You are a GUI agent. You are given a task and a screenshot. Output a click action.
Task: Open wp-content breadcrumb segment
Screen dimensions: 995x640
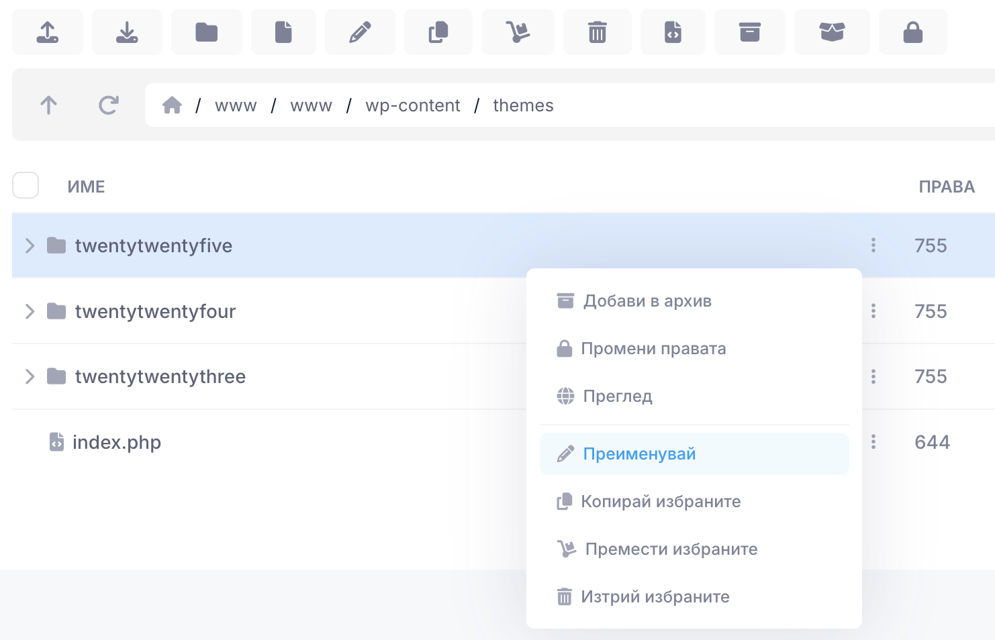pyautogui.click(x=413, y=106)
